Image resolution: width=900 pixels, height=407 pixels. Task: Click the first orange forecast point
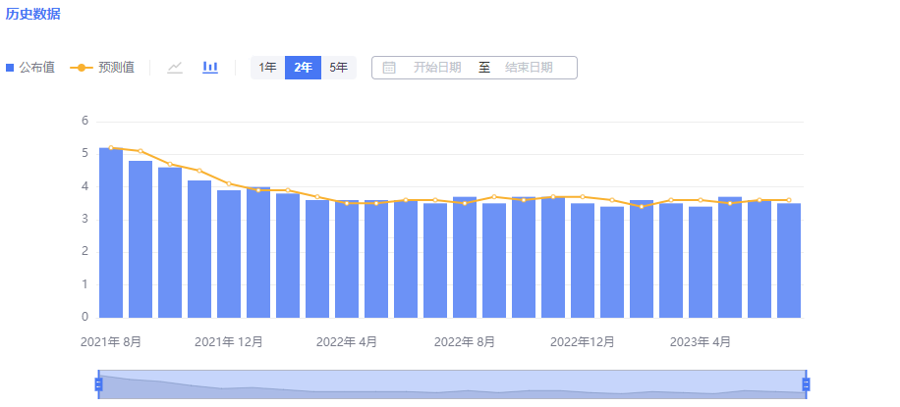pos(111,147)
